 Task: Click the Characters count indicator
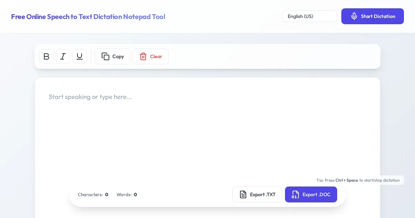tap(93, 194)
